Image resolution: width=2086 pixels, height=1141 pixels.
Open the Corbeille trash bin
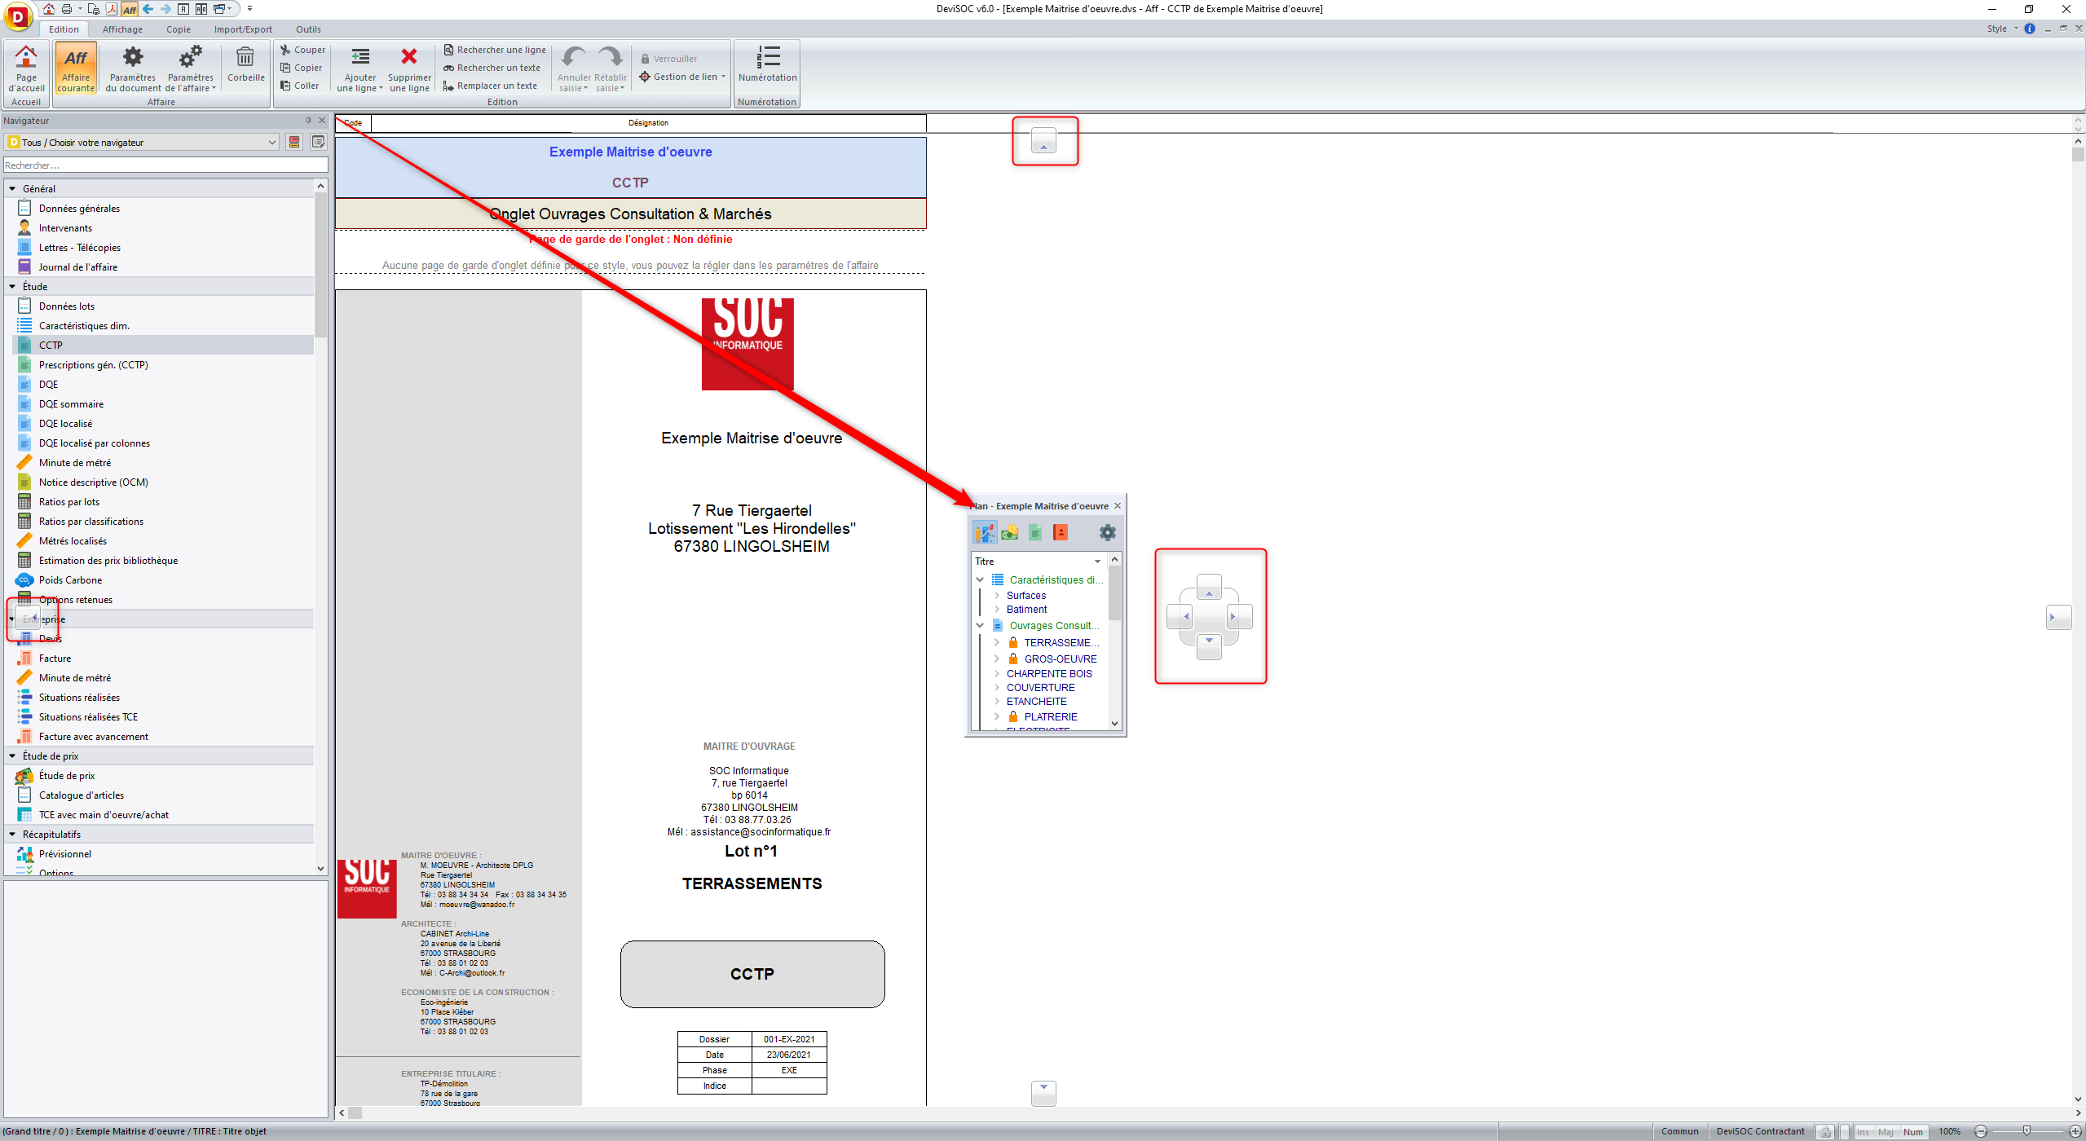pyautogui.click(x=245, y=64)
